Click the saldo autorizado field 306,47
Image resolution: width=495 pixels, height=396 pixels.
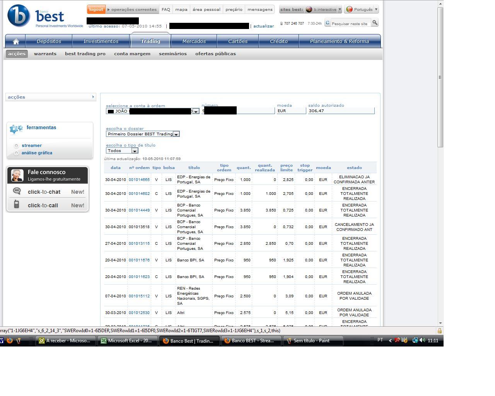pyautogui.click(x=341, y=111)
